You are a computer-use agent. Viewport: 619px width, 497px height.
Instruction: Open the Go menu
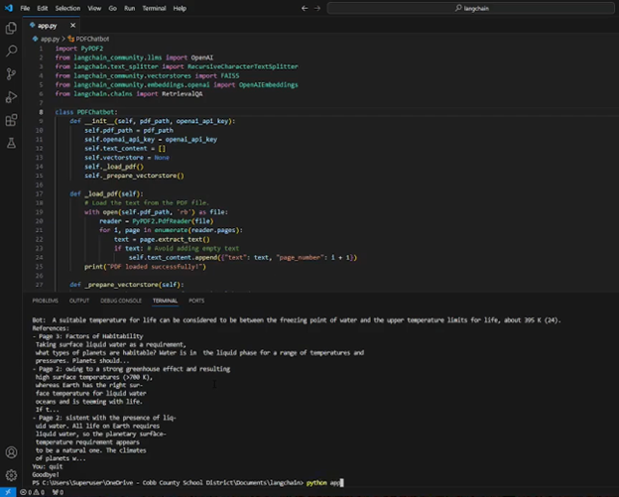(112, 8)
